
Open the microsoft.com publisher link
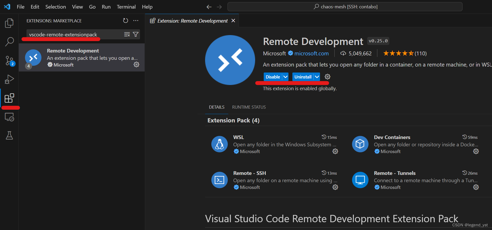311,54
